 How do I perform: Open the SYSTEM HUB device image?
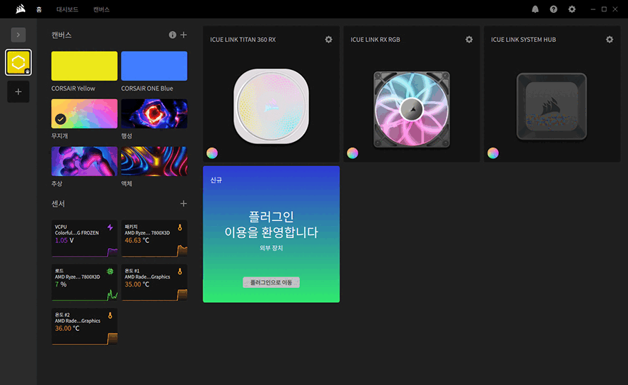click(x=552, y=106)
